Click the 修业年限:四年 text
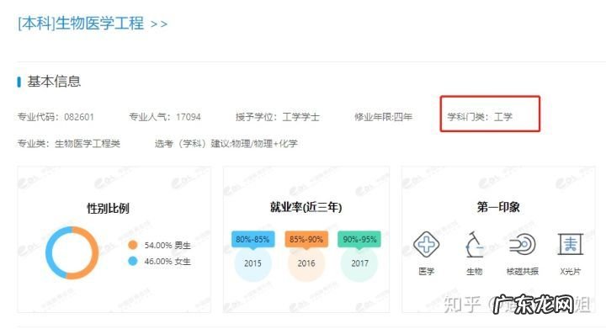The image size is (606, 329). pyautogui.click(x=384, y=117)
